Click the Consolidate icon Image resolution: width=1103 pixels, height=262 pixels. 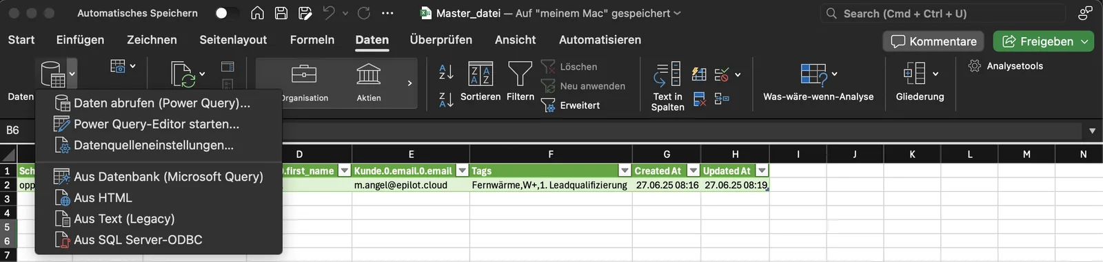pyautogui.click(x=722, y=99)
